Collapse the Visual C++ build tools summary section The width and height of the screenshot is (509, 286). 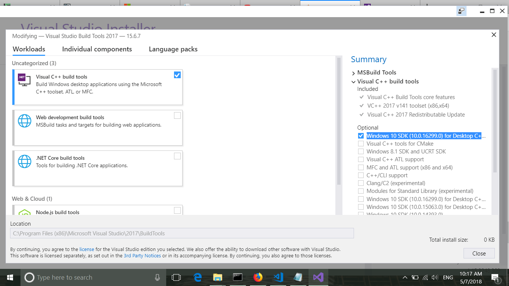click(x=354, y=82)
